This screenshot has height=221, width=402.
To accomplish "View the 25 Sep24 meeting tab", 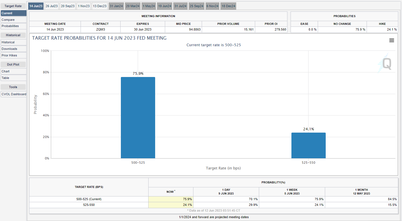I will (196, 6).
